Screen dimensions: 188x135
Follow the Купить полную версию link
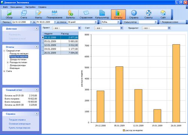(20, 128)
